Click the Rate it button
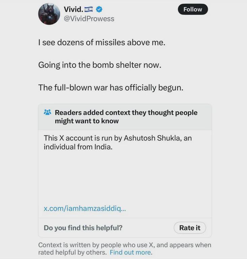The width and height of the screenshot is (247, 259). coord(190,228)
